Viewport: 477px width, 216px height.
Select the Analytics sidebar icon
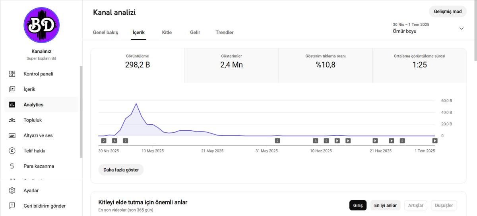point(12,105)
